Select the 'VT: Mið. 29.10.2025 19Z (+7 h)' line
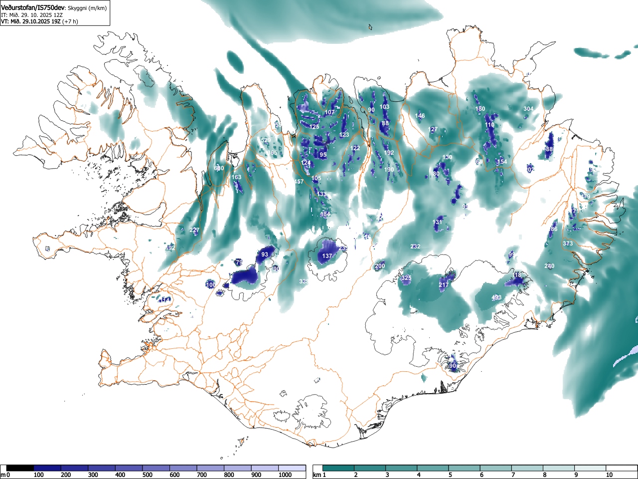This screenshot has width=638, height=479. [x=39, y=21]
